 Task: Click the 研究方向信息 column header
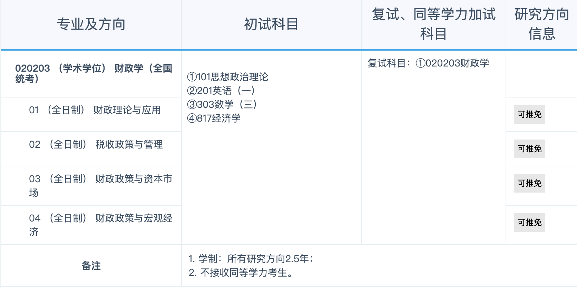pyautogui.click(x=541, y=24)
